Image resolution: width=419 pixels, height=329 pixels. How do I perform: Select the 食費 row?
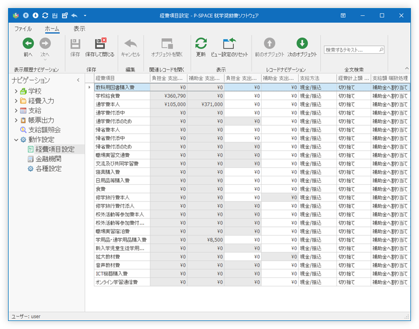tap(252, 189)
